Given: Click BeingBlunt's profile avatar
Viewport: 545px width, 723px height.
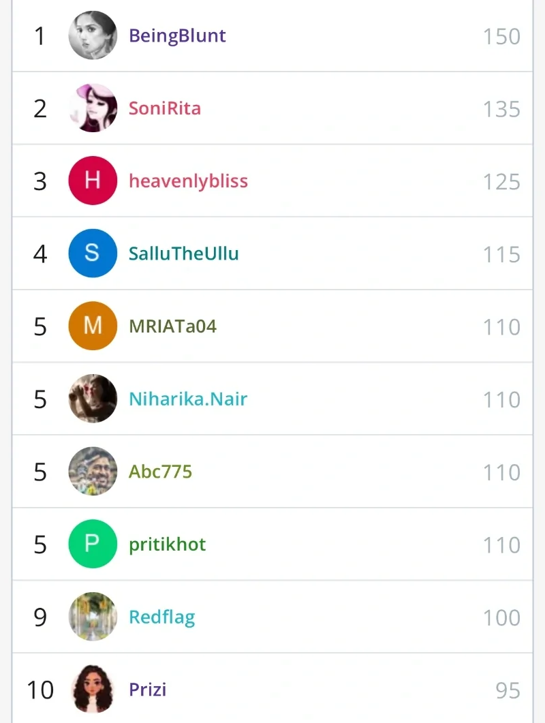Looking at the screenshot, I should coord(93,35).
